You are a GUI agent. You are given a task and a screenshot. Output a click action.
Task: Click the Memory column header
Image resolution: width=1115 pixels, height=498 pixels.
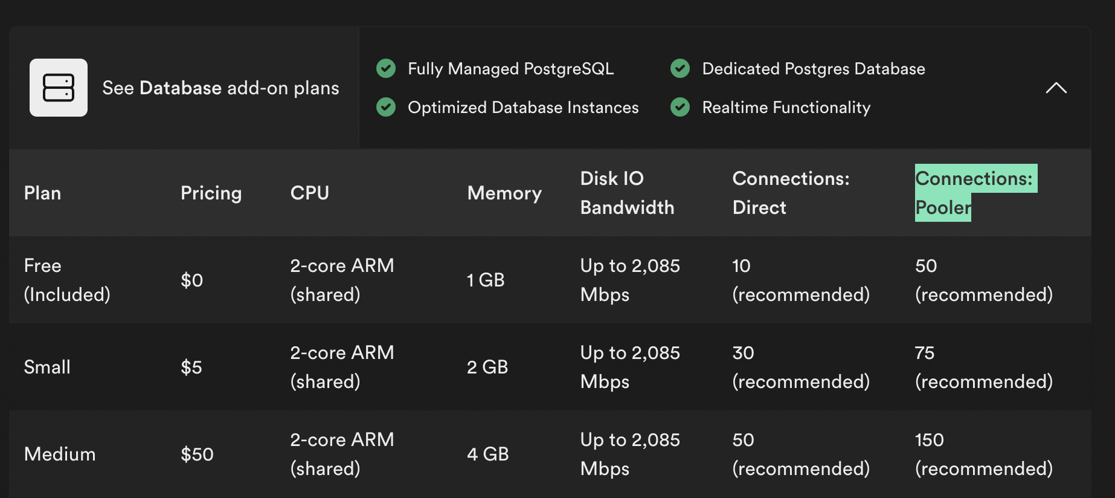tap(504, 193)
